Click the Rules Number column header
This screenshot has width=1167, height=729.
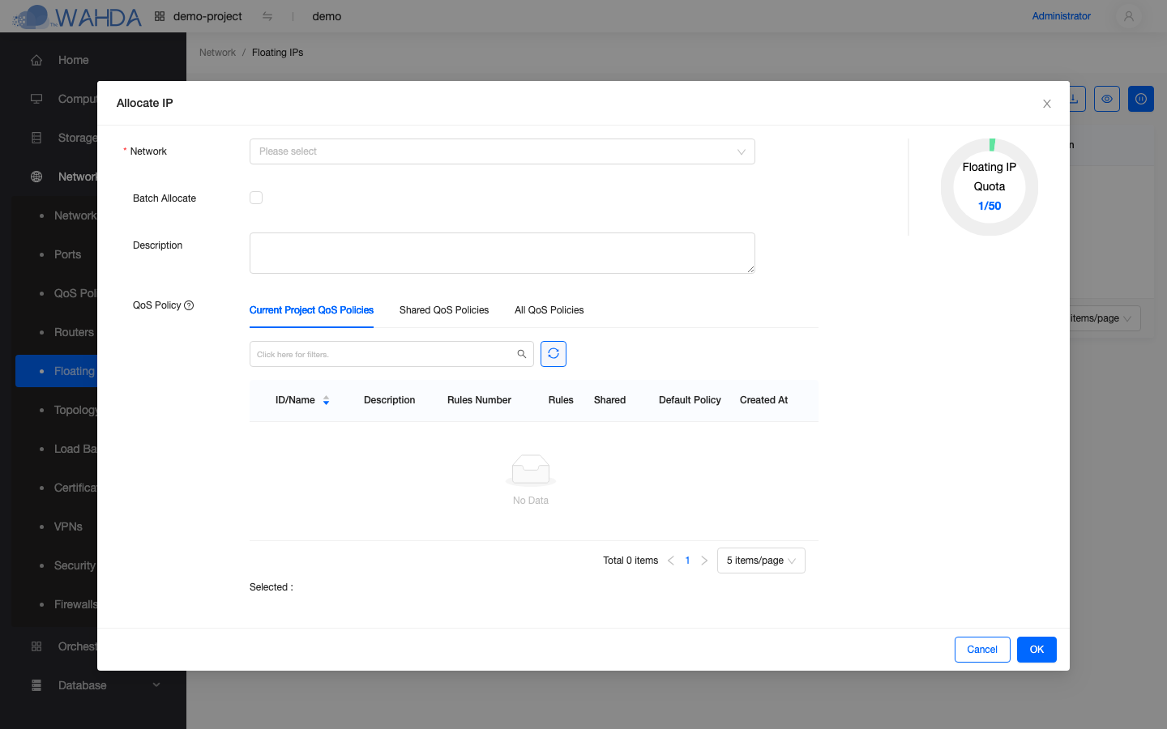pos(479,400)
